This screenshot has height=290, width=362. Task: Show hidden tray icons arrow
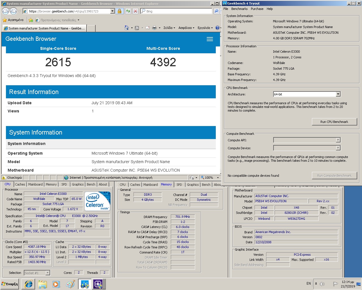pos(316,283)
